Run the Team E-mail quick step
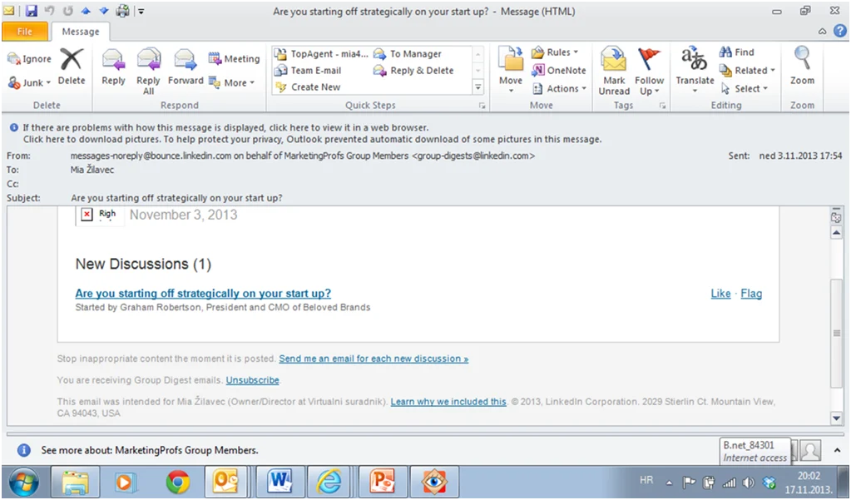 point(309,71)
